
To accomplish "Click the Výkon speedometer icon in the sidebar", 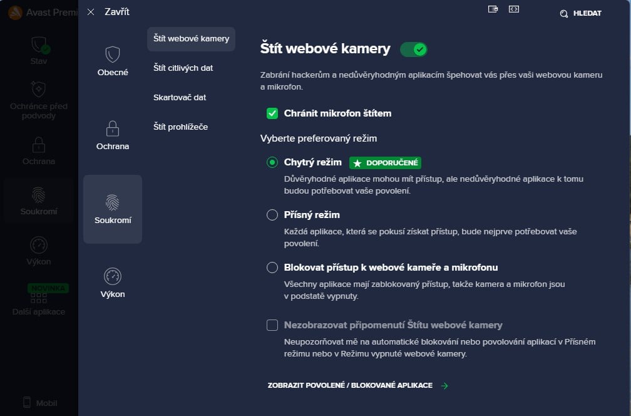I will pyautogui.click(x=38, y=249).
